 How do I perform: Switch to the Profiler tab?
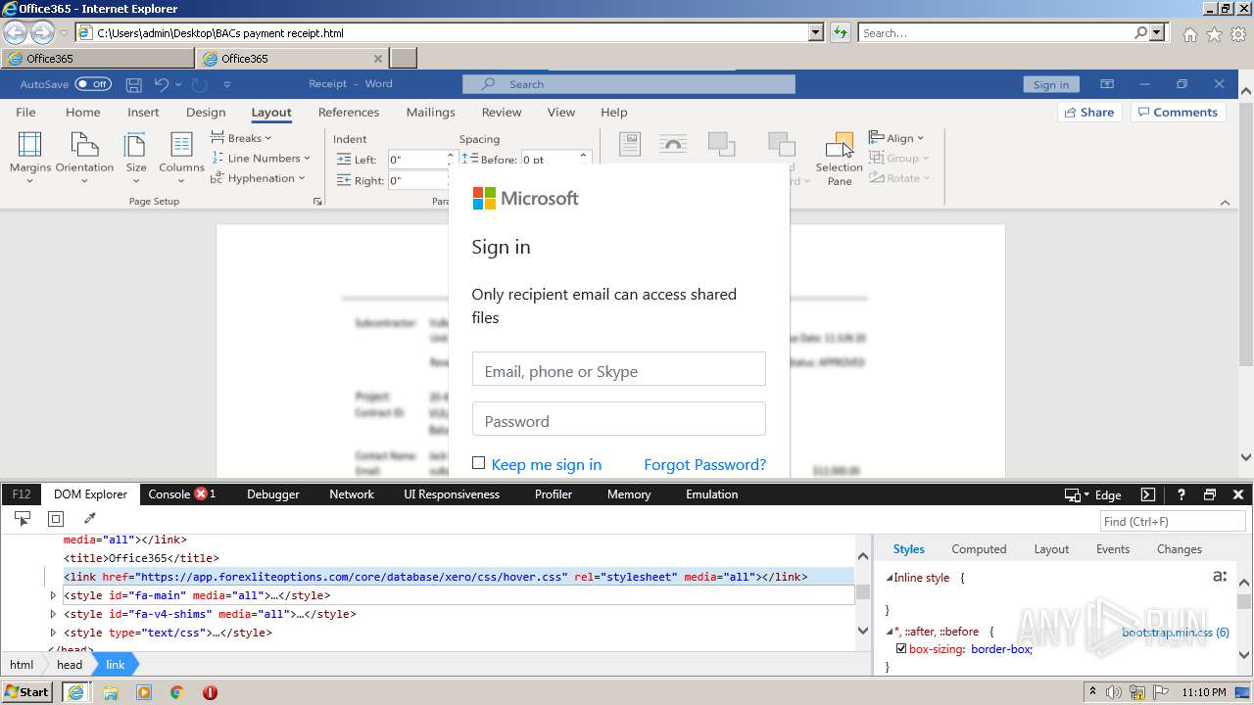[554, 494]
